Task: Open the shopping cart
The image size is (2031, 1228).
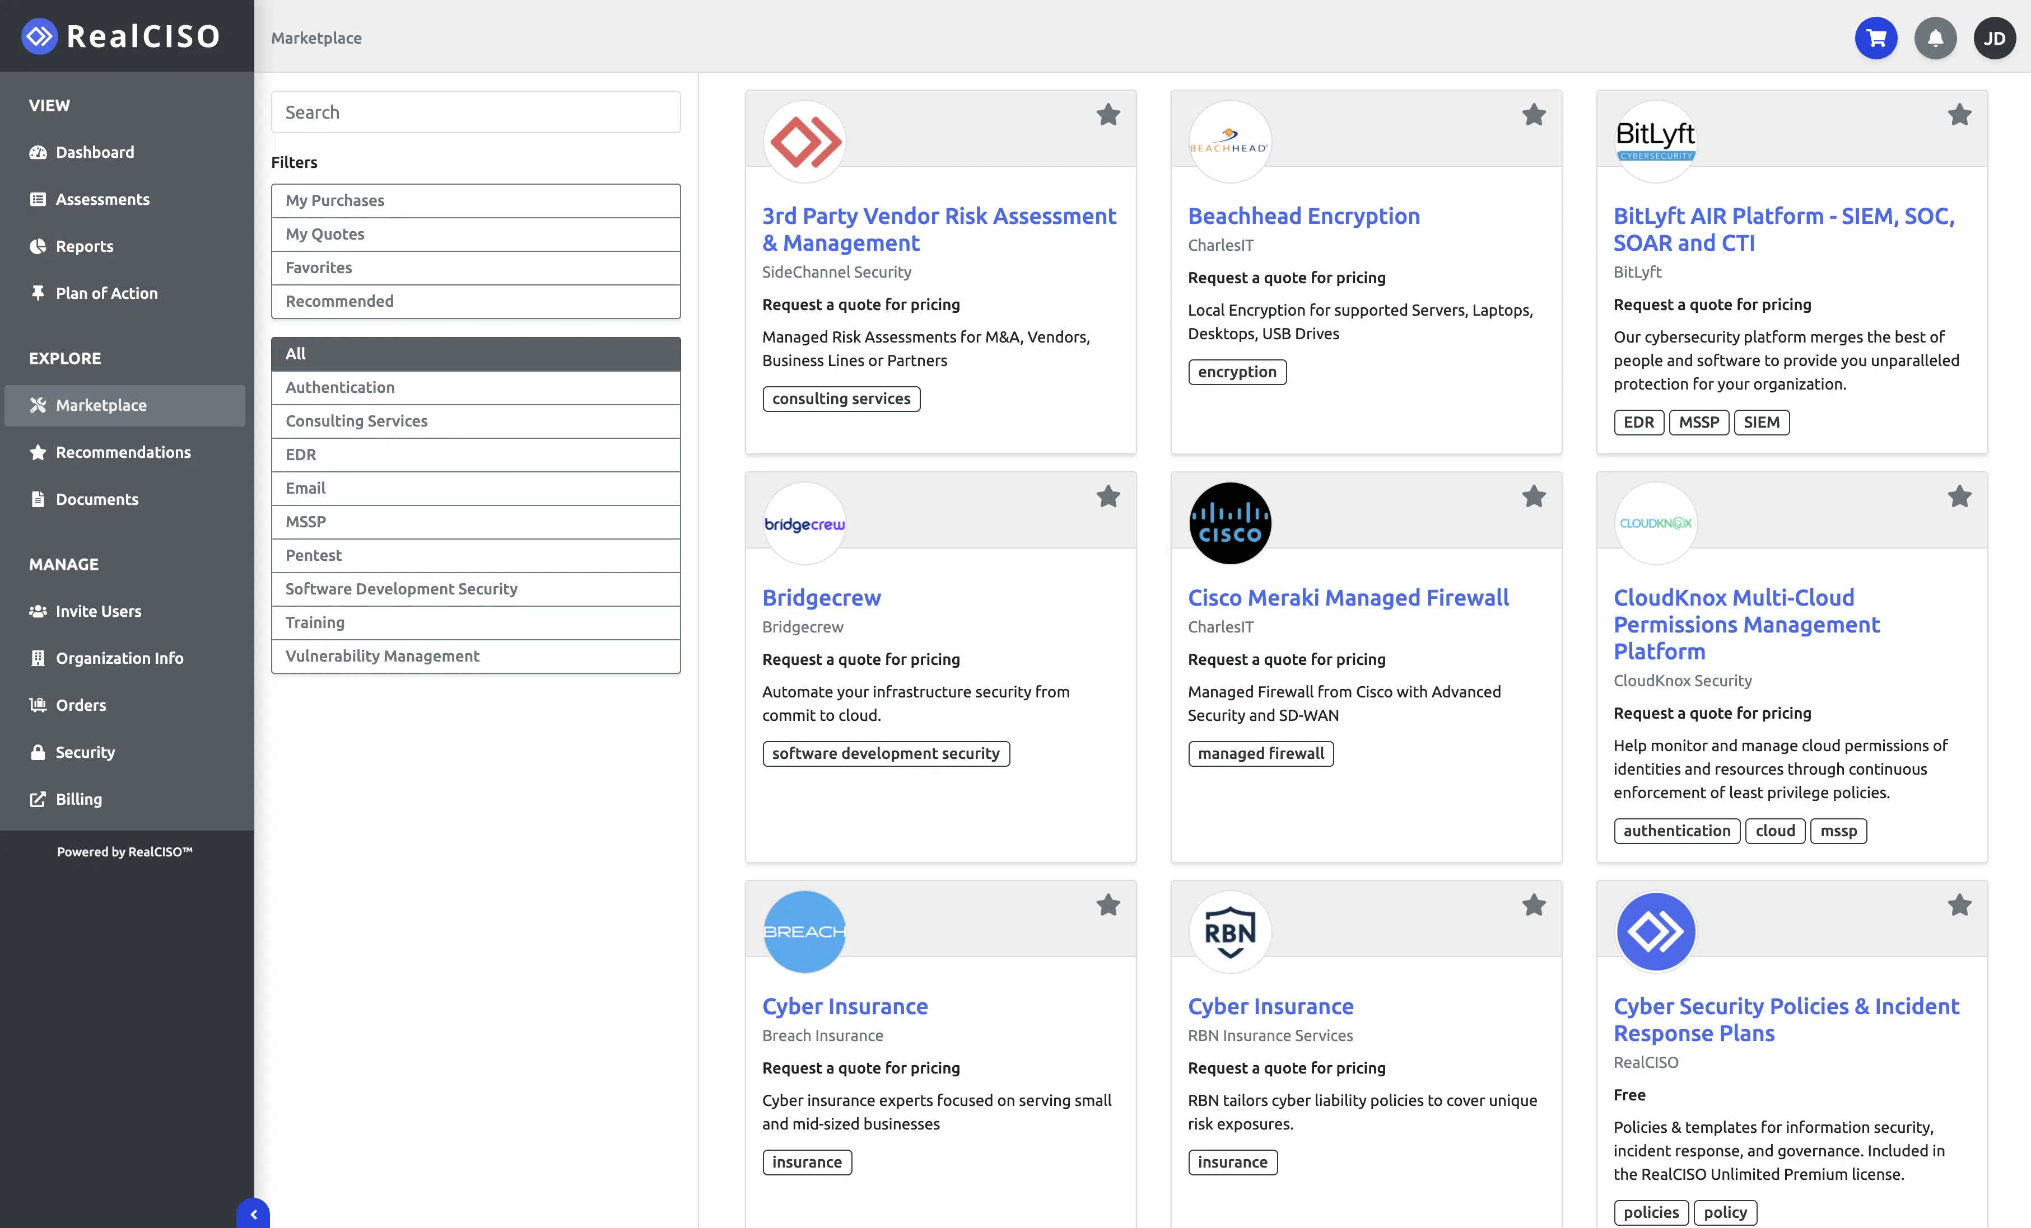Action: [x=1876, y=38]
